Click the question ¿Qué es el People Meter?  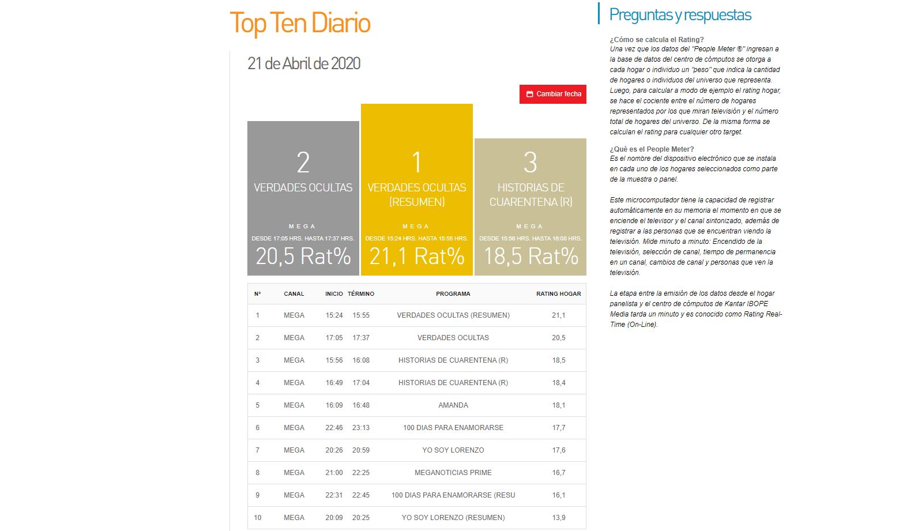coord(652,149)
